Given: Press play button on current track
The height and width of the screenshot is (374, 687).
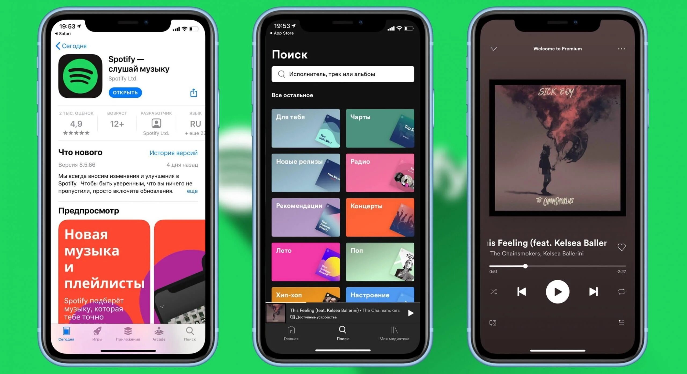Looking at the screenshot, I should 557,292.
